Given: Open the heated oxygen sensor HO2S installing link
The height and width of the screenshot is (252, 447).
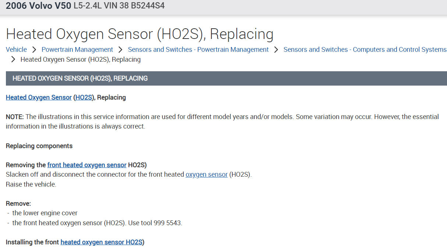Looking at the screenshot, I should point(101,242).
